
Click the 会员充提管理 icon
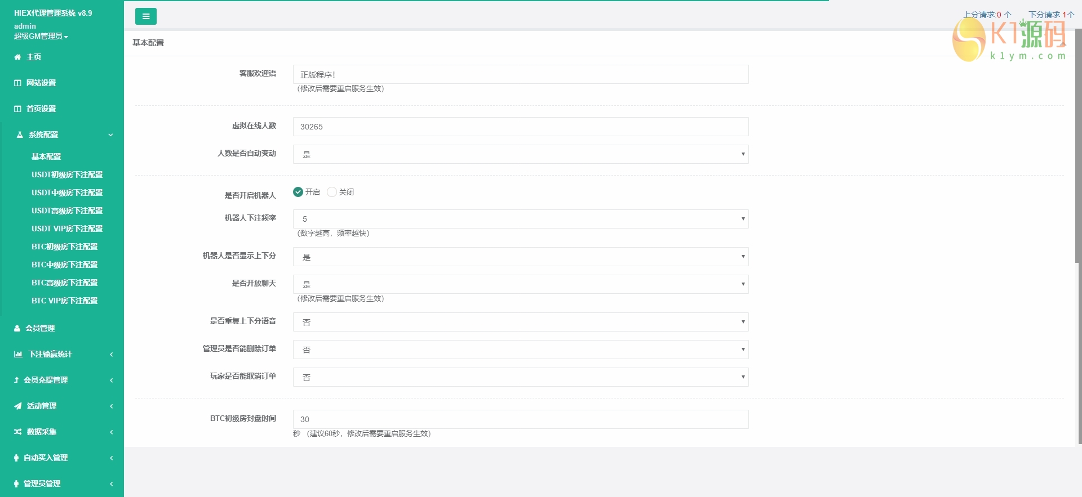point(16,380)
